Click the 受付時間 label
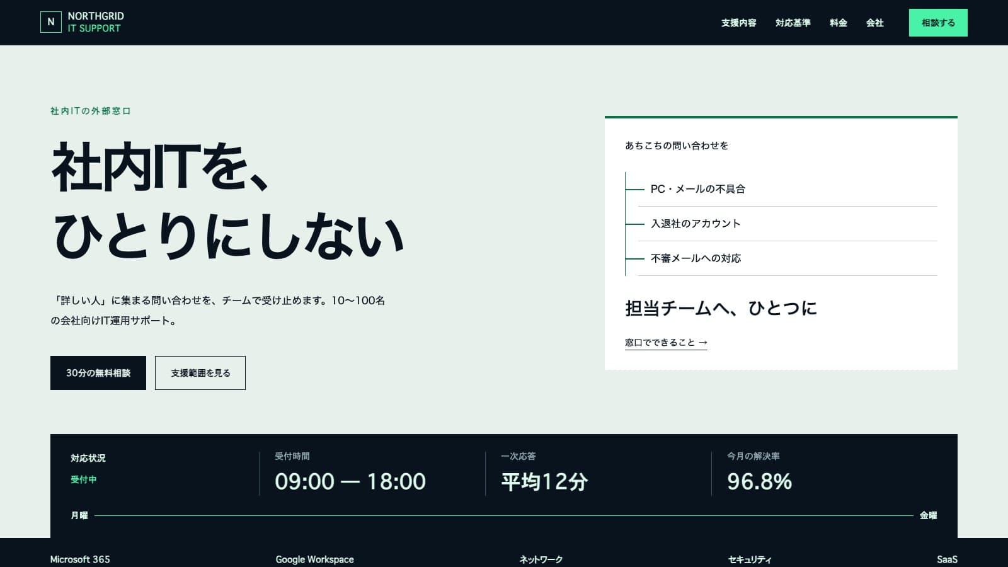Screen dimensions: 1008x567 coord(292,456)
